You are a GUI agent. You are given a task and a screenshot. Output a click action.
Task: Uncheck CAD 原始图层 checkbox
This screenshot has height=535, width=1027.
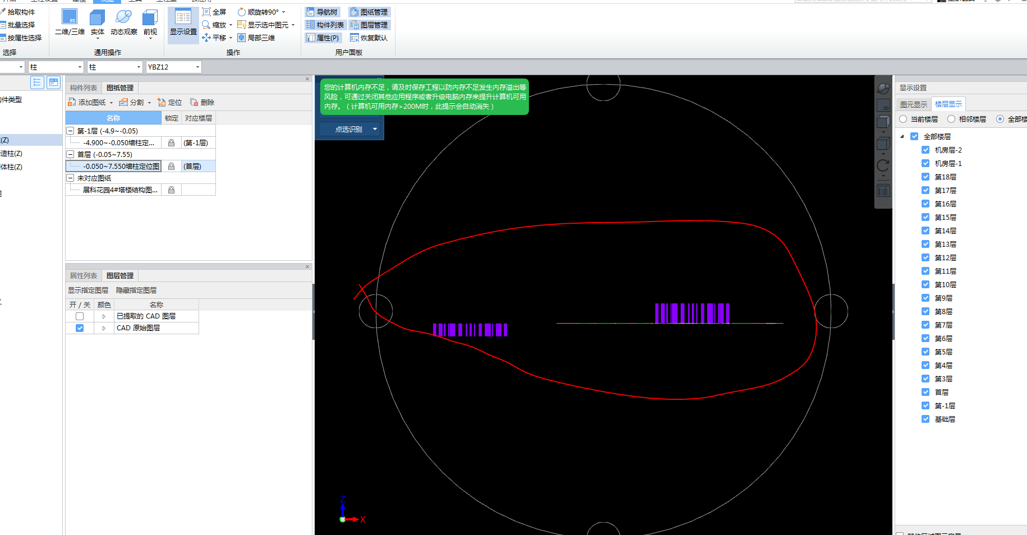[x=80, y=328]
